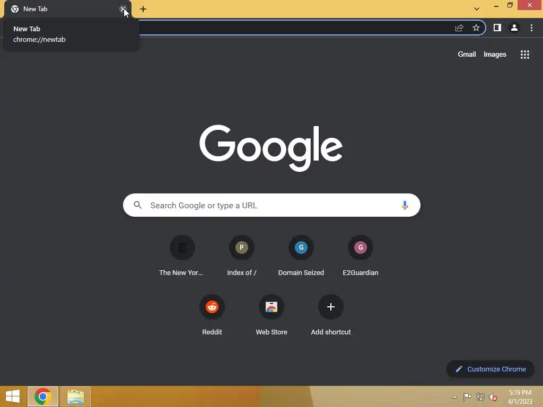Close the New Tab tab
543x407 pixels.
pos(122,9)
